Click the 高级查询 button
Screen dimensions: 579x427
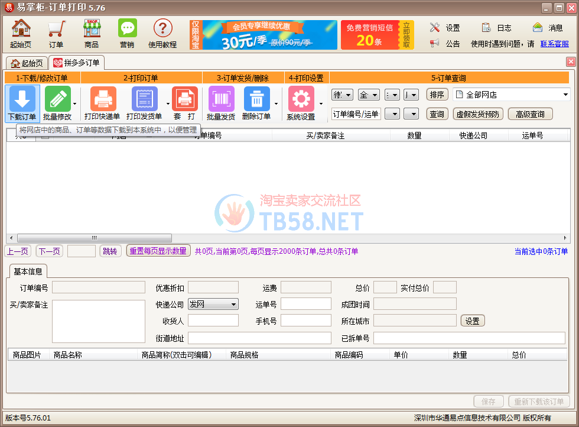(530, 114)
